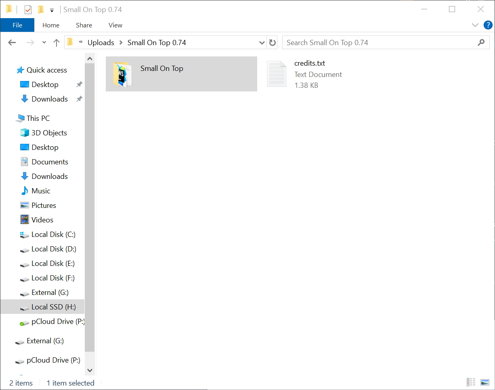Image resolution: width=495 pixels, height=390 pixels.
Task: Refresh the current folder view
Action: [273, 43]
